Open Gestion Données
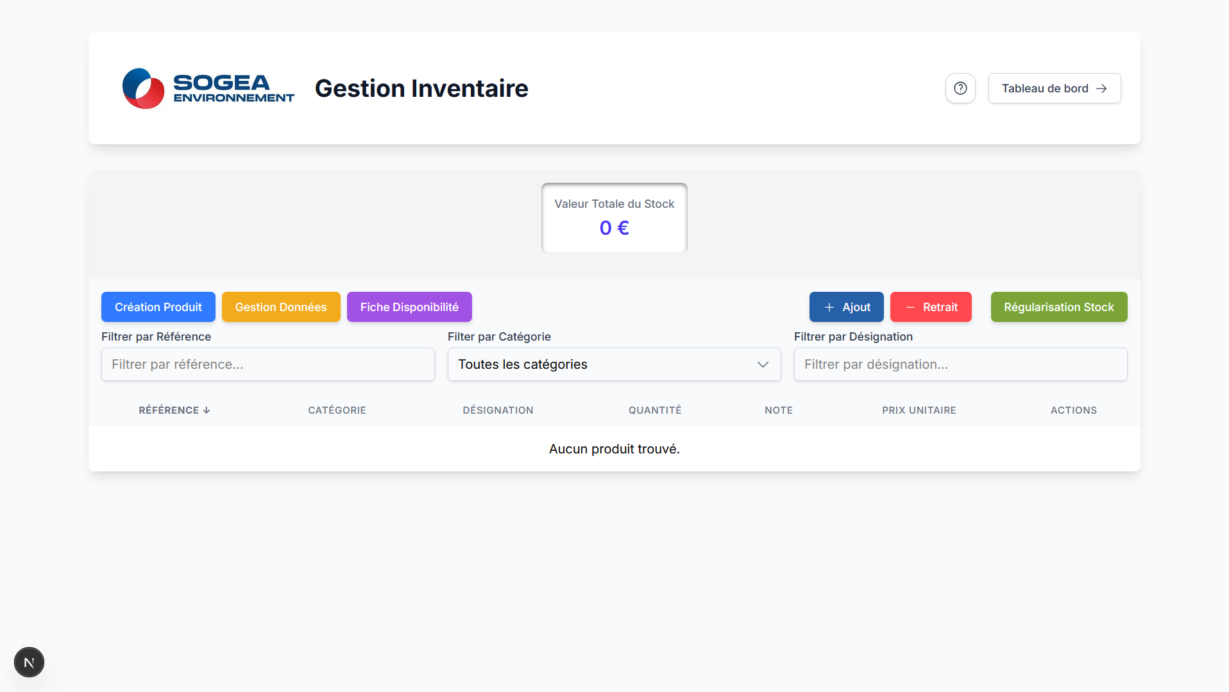Viewport: 1229px width, 692px height. coord(281,307)
